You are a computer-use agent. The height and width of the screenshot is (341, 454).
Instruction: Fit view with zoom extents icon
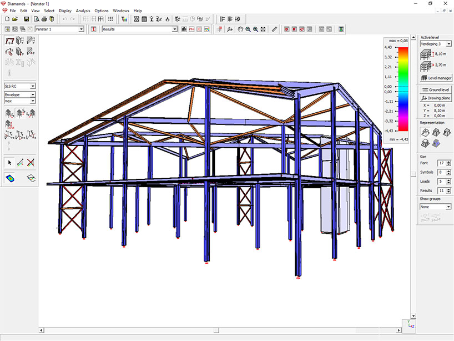tap(263, 29)
